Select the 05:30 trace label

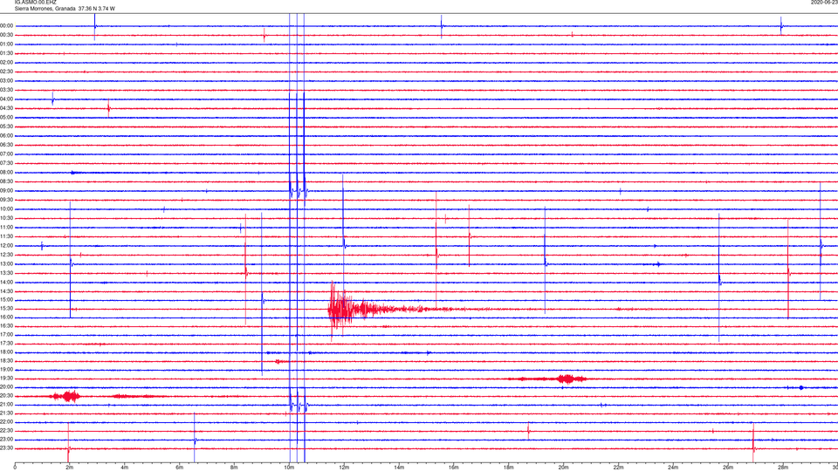[x=6, y=126]
